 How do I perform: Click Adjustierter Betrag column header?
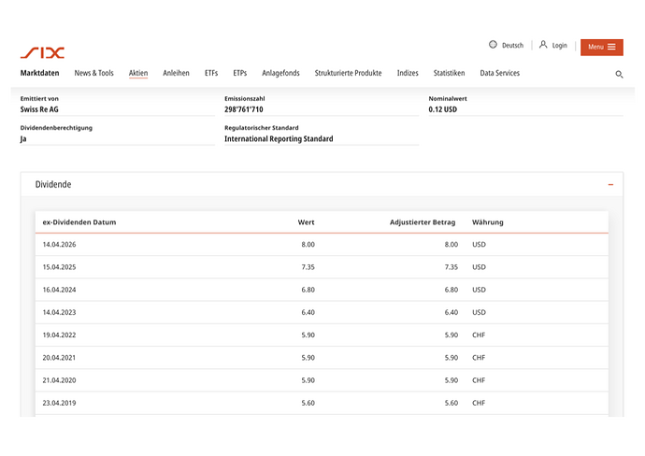423,222
